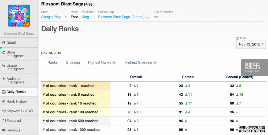Click the Blossom Blast Saga page title
Image resolution: width=268 pixels, height=135 pixels.
(x=62, y=4)
